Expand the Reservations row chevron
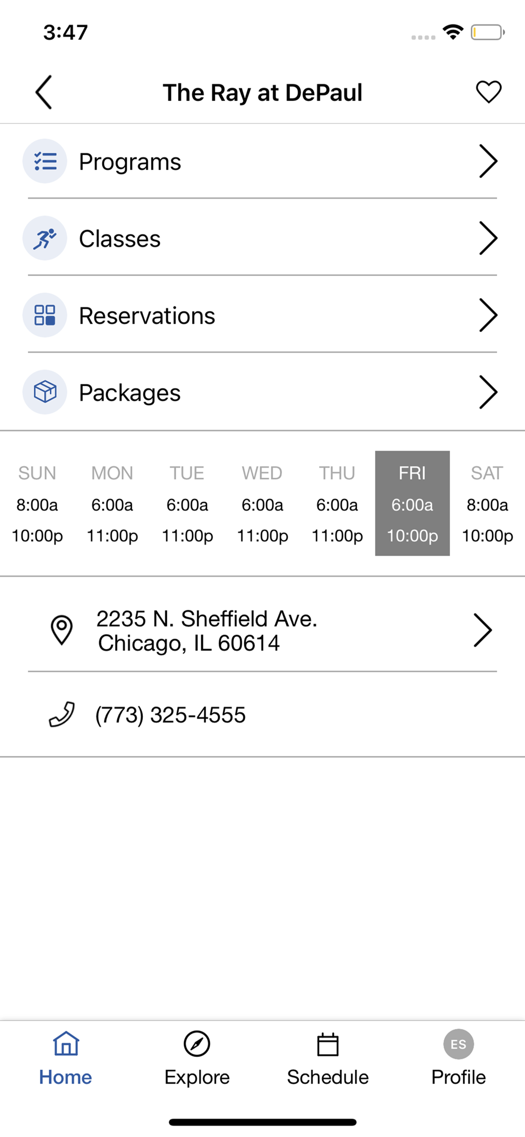The width and height of the screenshot is (525, 1137). point(488,315)
